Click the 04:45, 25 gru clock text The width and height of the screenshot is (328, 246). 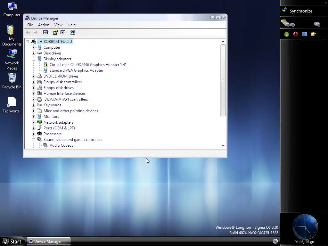(x=305, y=242)
